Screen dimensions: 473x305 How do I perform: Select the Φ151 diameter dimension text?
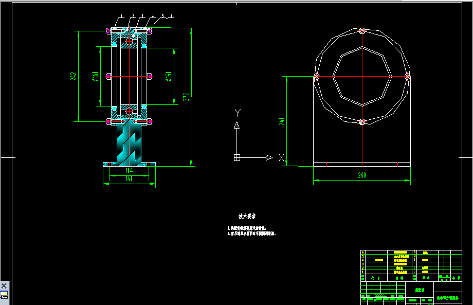tap(169, 77)
